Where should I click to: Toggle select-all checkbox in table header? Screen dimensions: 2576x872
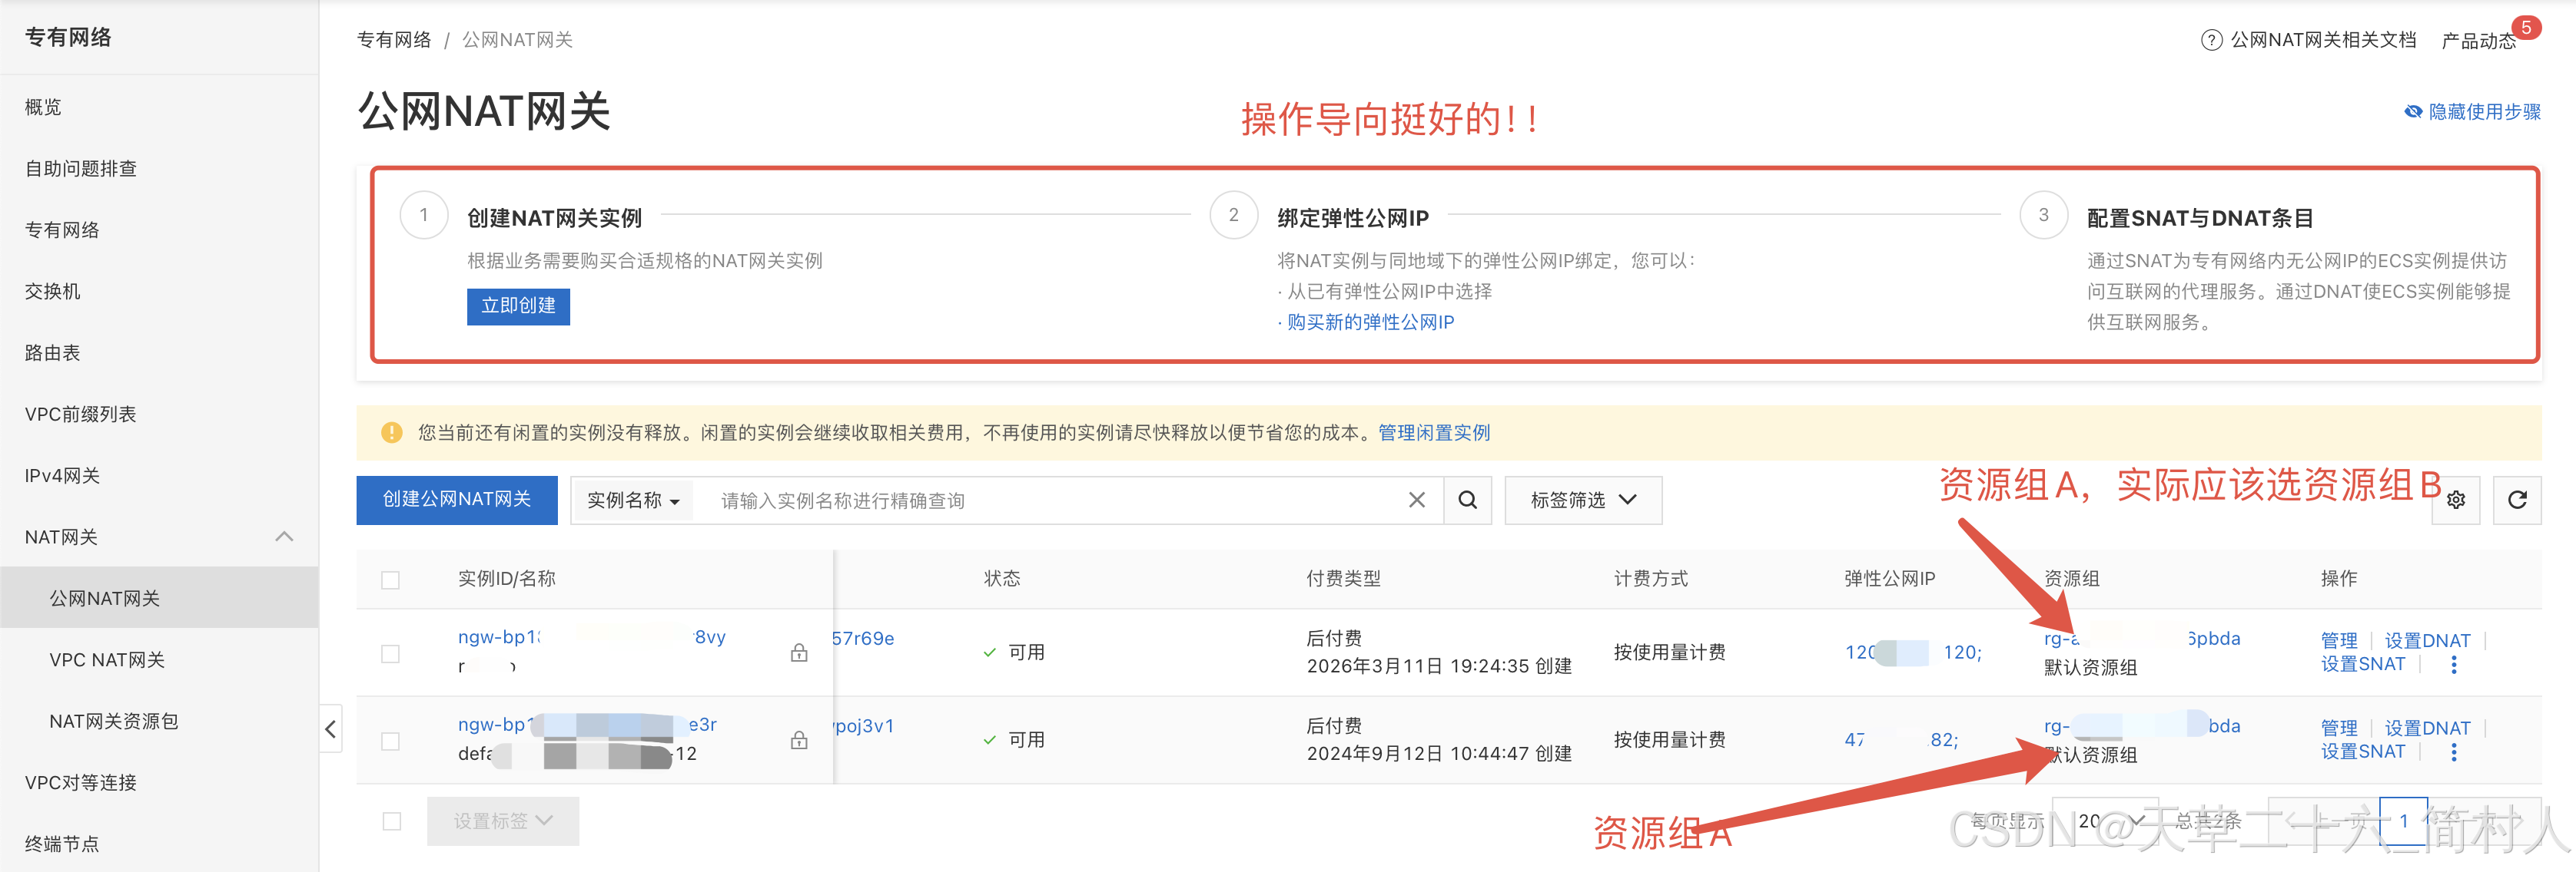391,580
